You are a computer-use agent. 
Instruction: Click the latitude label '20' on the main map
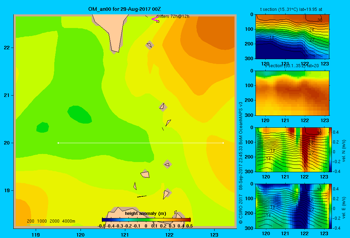7,143
